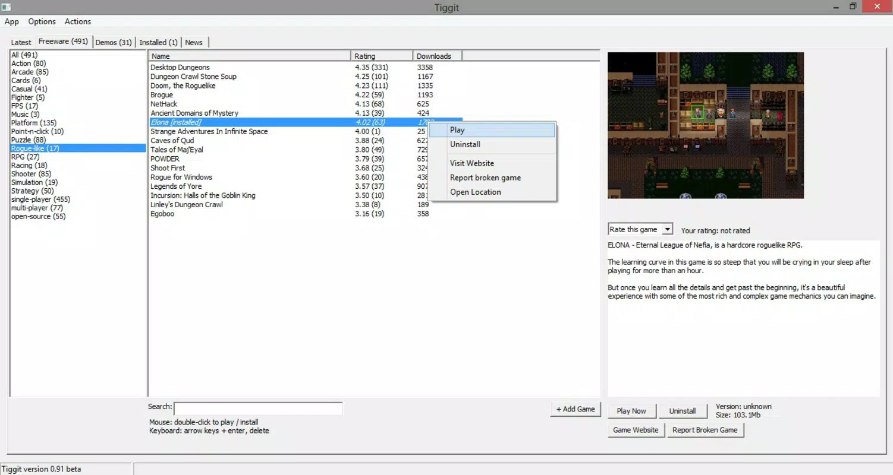Viewport: 893px width, 475px height.
Task: Open the Game Website button
Action: [636, 430]
